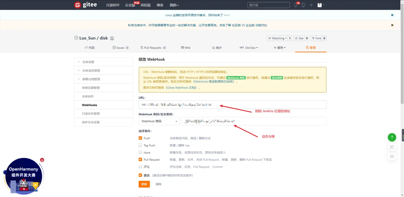Select WebHooks in sidebar
Viewport: 404px width, 197px height.
click(103, 105)
